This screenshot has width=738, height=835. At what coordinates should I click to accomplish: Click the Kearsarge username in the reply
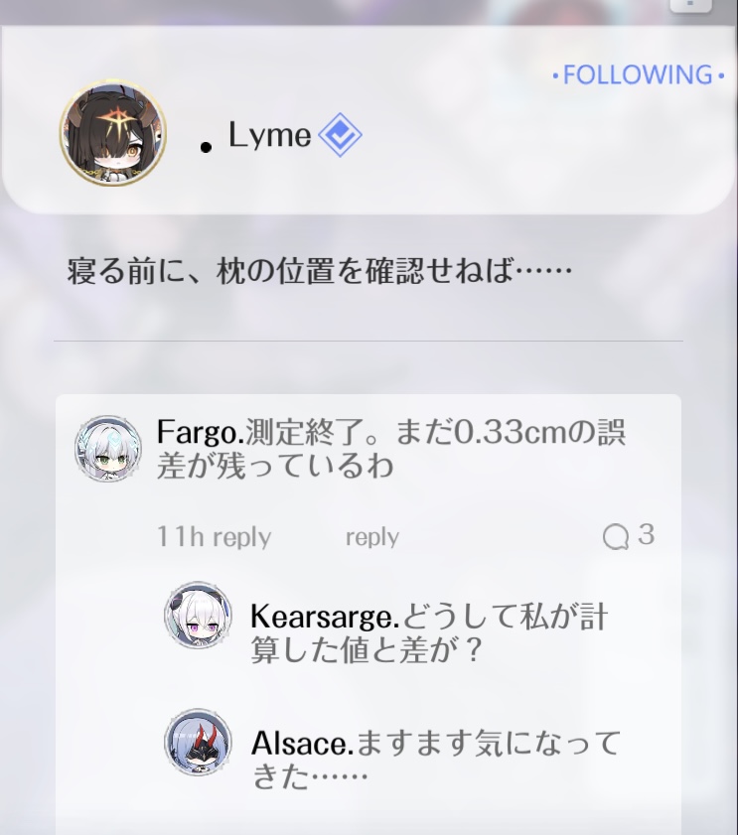[325, 617]
